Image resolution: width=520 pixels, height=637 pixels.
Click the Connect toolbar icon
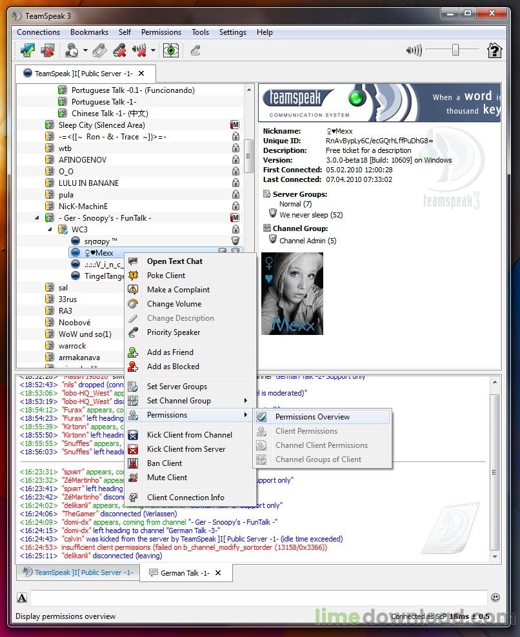coord(27,50)
